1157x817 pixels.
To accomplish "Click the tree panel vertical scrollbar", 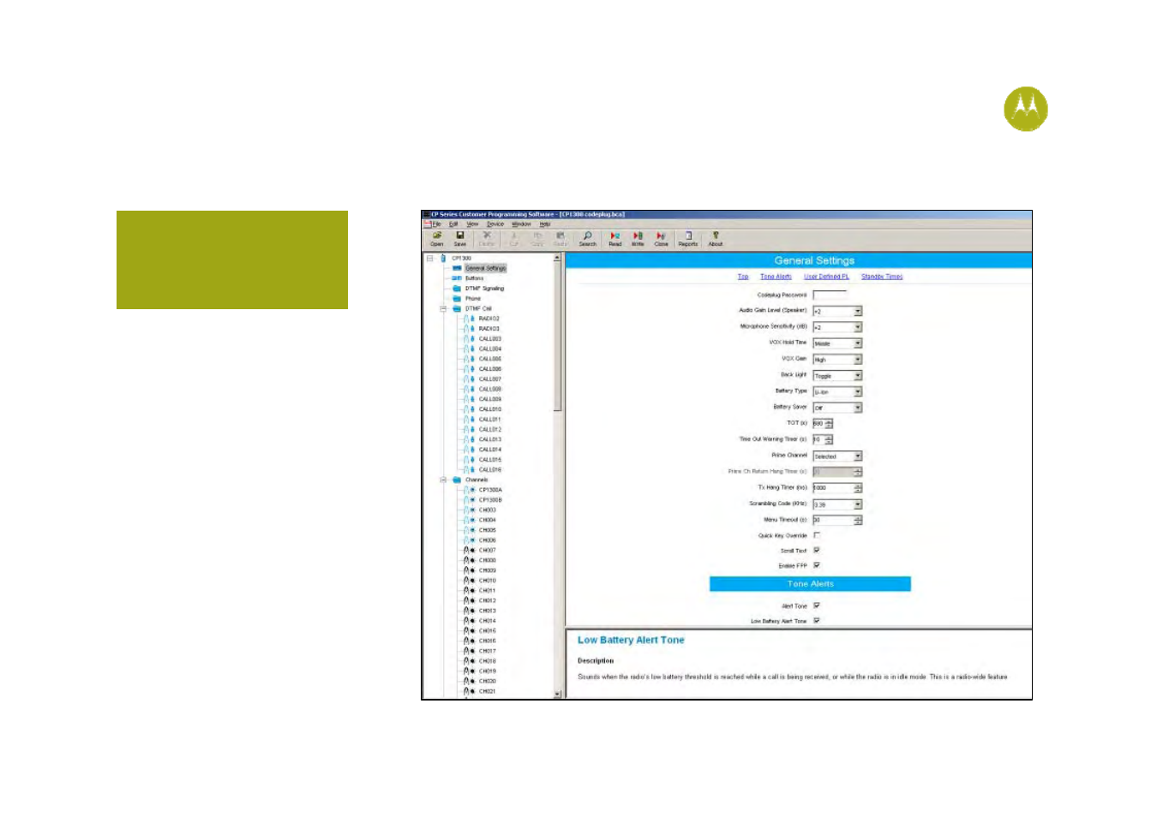I will [x=558, y=475].
